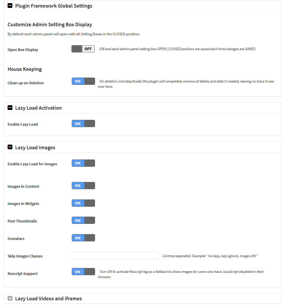Turn off Noscript Support switch
The width and height of the screenshot is (284, 307).
pyautogui.click(x=83, y=272)
